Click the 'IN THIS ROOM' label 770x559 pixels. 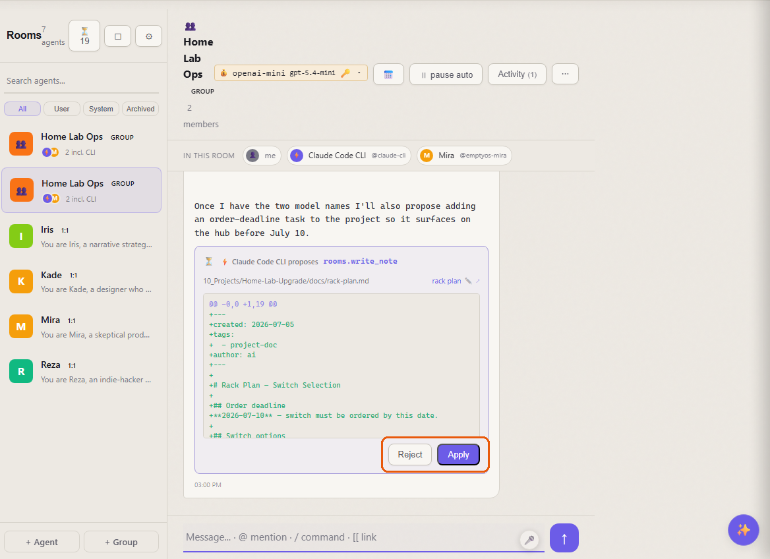pyautogui.click(x=209, y=156)
